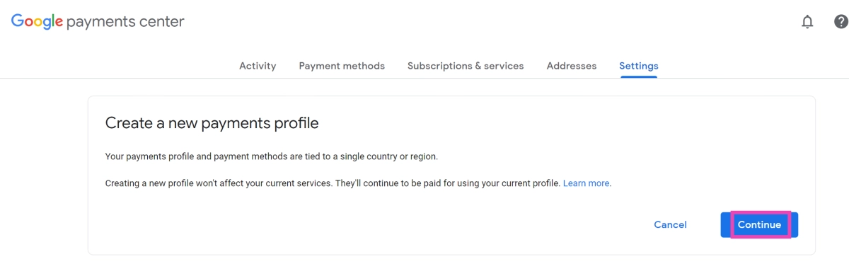Click the colorful 'G' of the Google logo
The image size is (849, 264).
(x=18, y=21)
